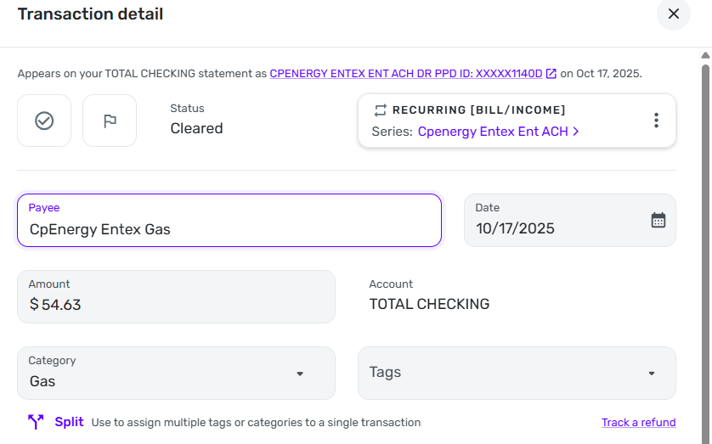This screenshot has height=444, width=712.
Task: Close the Transaction detail dialog
Action: click(674, 14)
